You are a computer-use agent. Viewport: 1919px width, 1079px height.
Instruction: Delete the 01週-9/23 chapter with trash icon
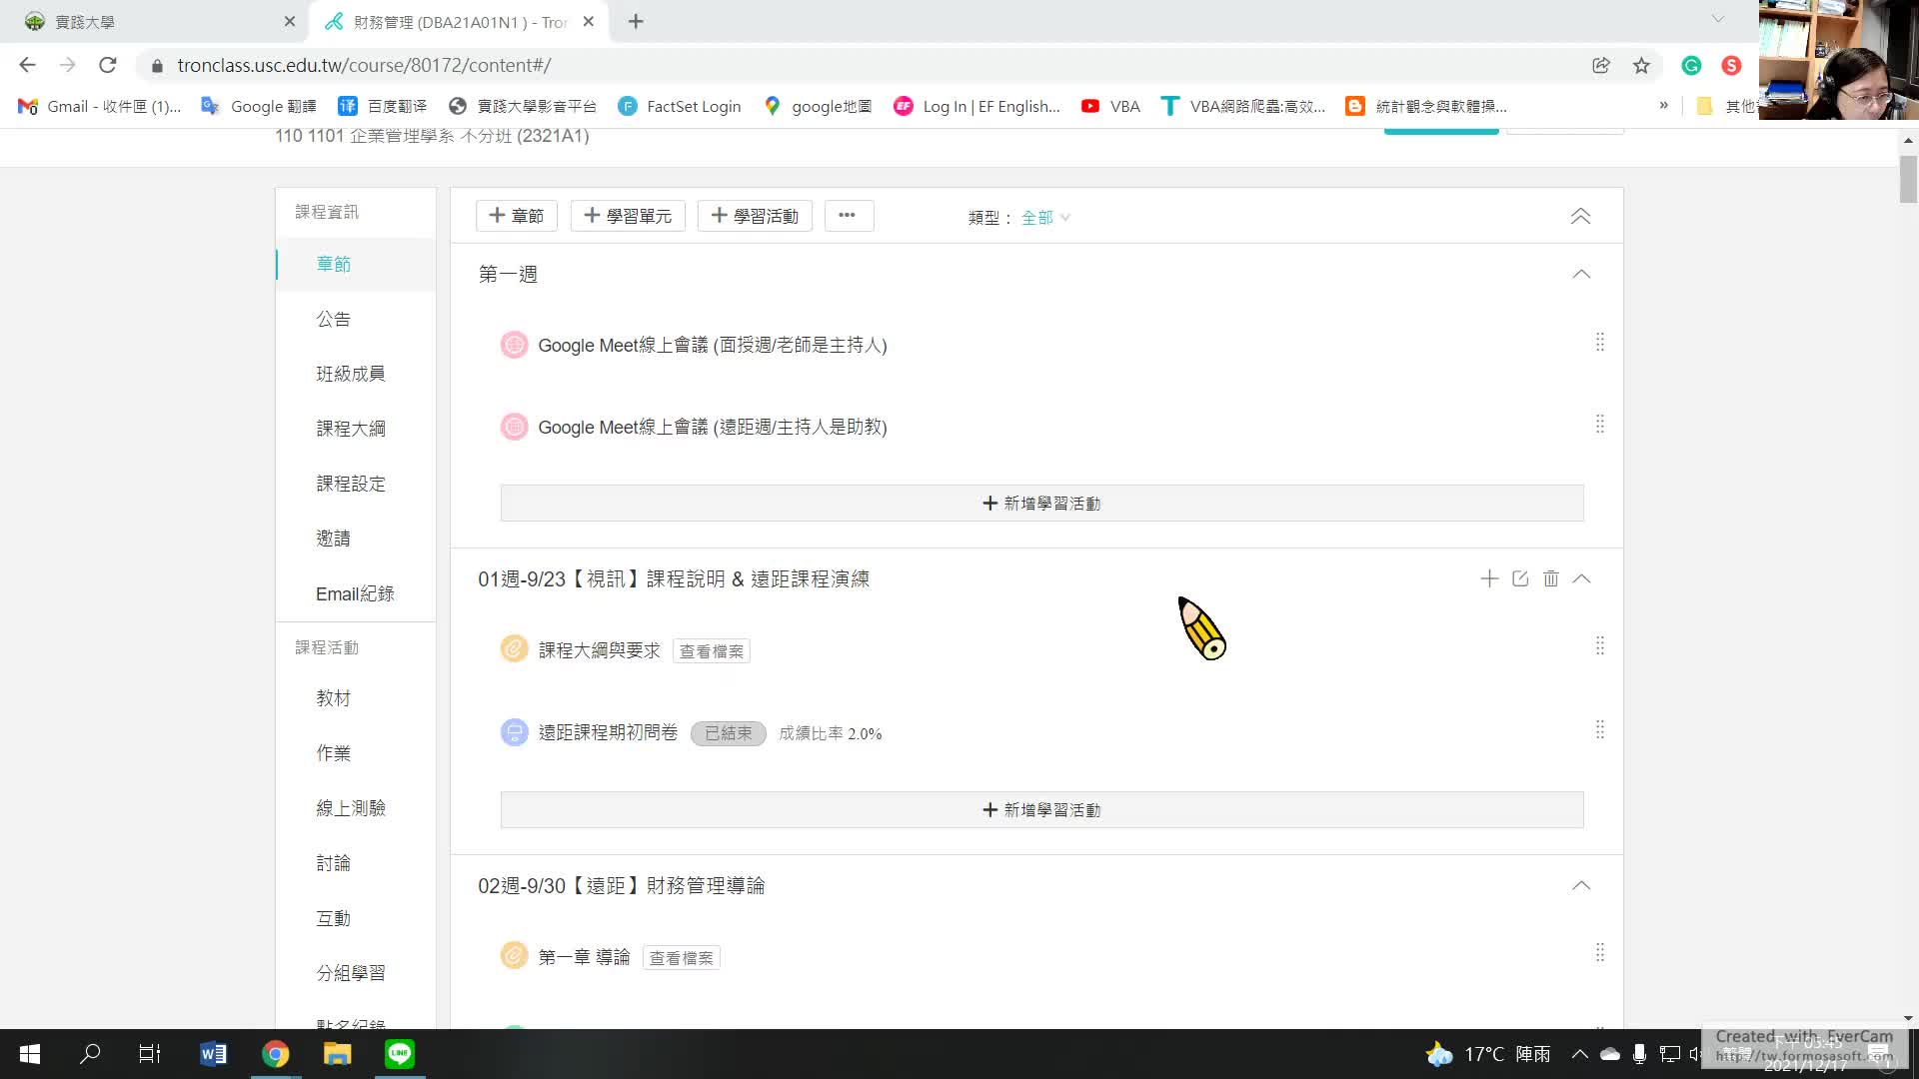pyautogui.click(x=1550, y=578)
